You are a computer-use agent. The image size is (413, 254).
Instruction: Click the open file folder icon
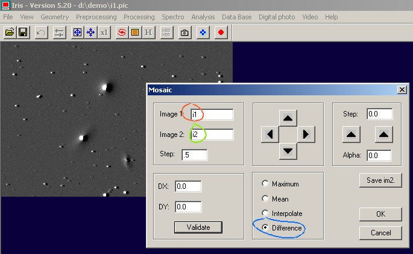(x=10, y=33)
